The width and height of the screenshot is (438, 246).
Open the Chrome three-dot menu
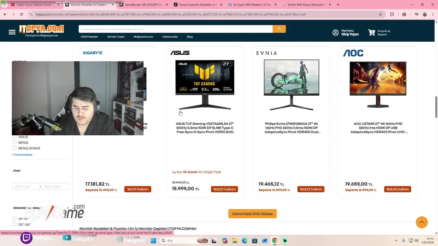tap(433, 14)
